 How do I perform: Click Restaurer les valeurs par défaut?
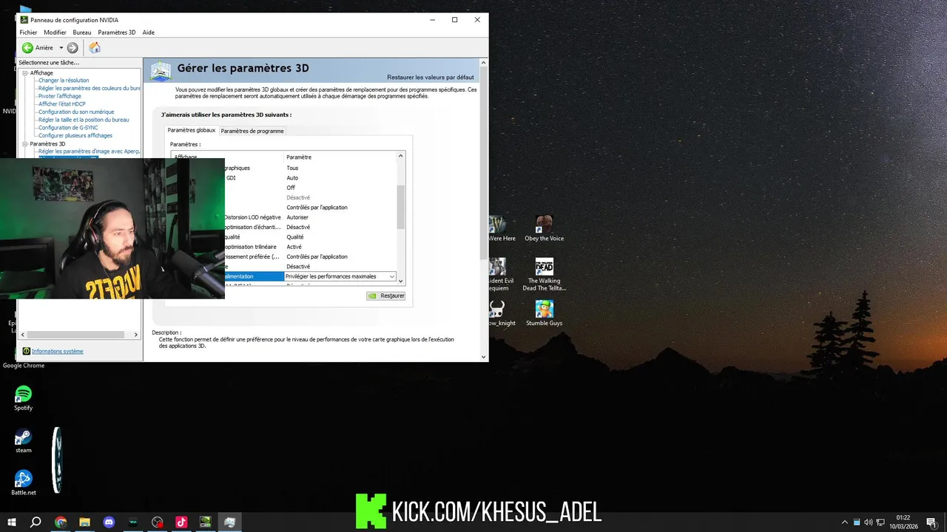pos(431,77)
